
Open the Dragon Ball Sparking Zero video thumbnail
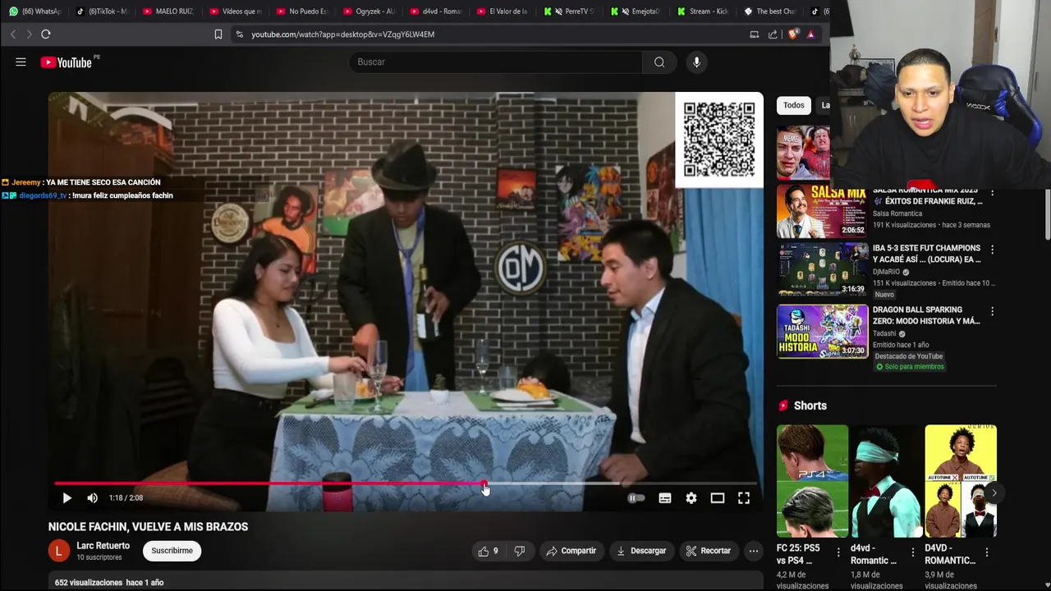tap(822, 332)
